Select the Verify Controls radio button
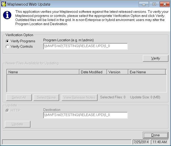 8,47
